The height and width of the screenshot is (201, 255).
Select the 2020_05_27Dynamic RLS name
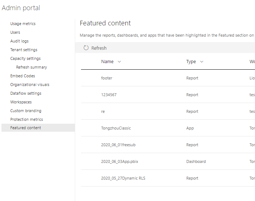point(123,178)
